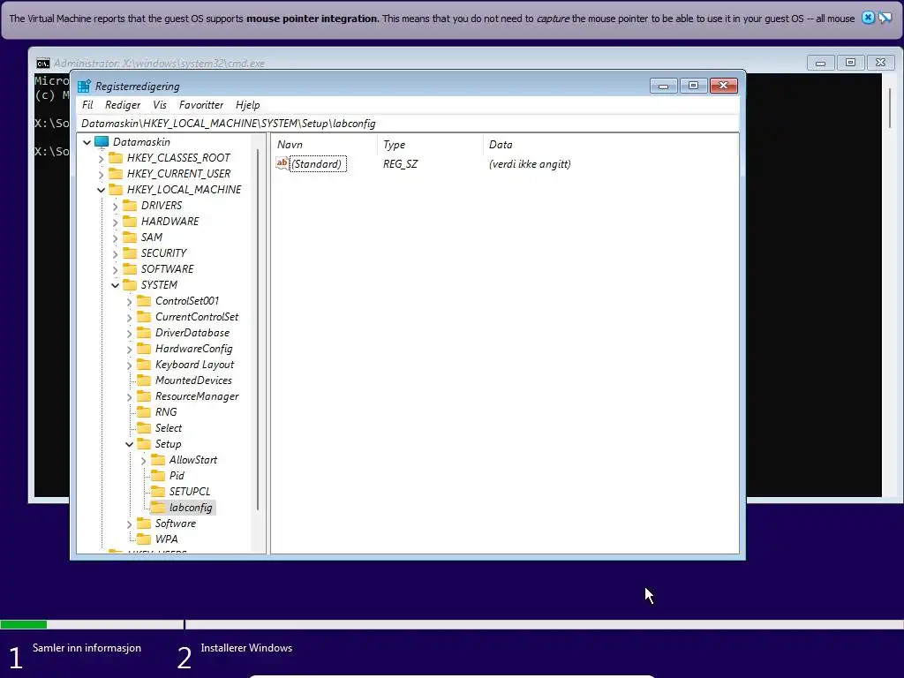Collapse the SYSTEM key chevron

(x=116, y=285)
